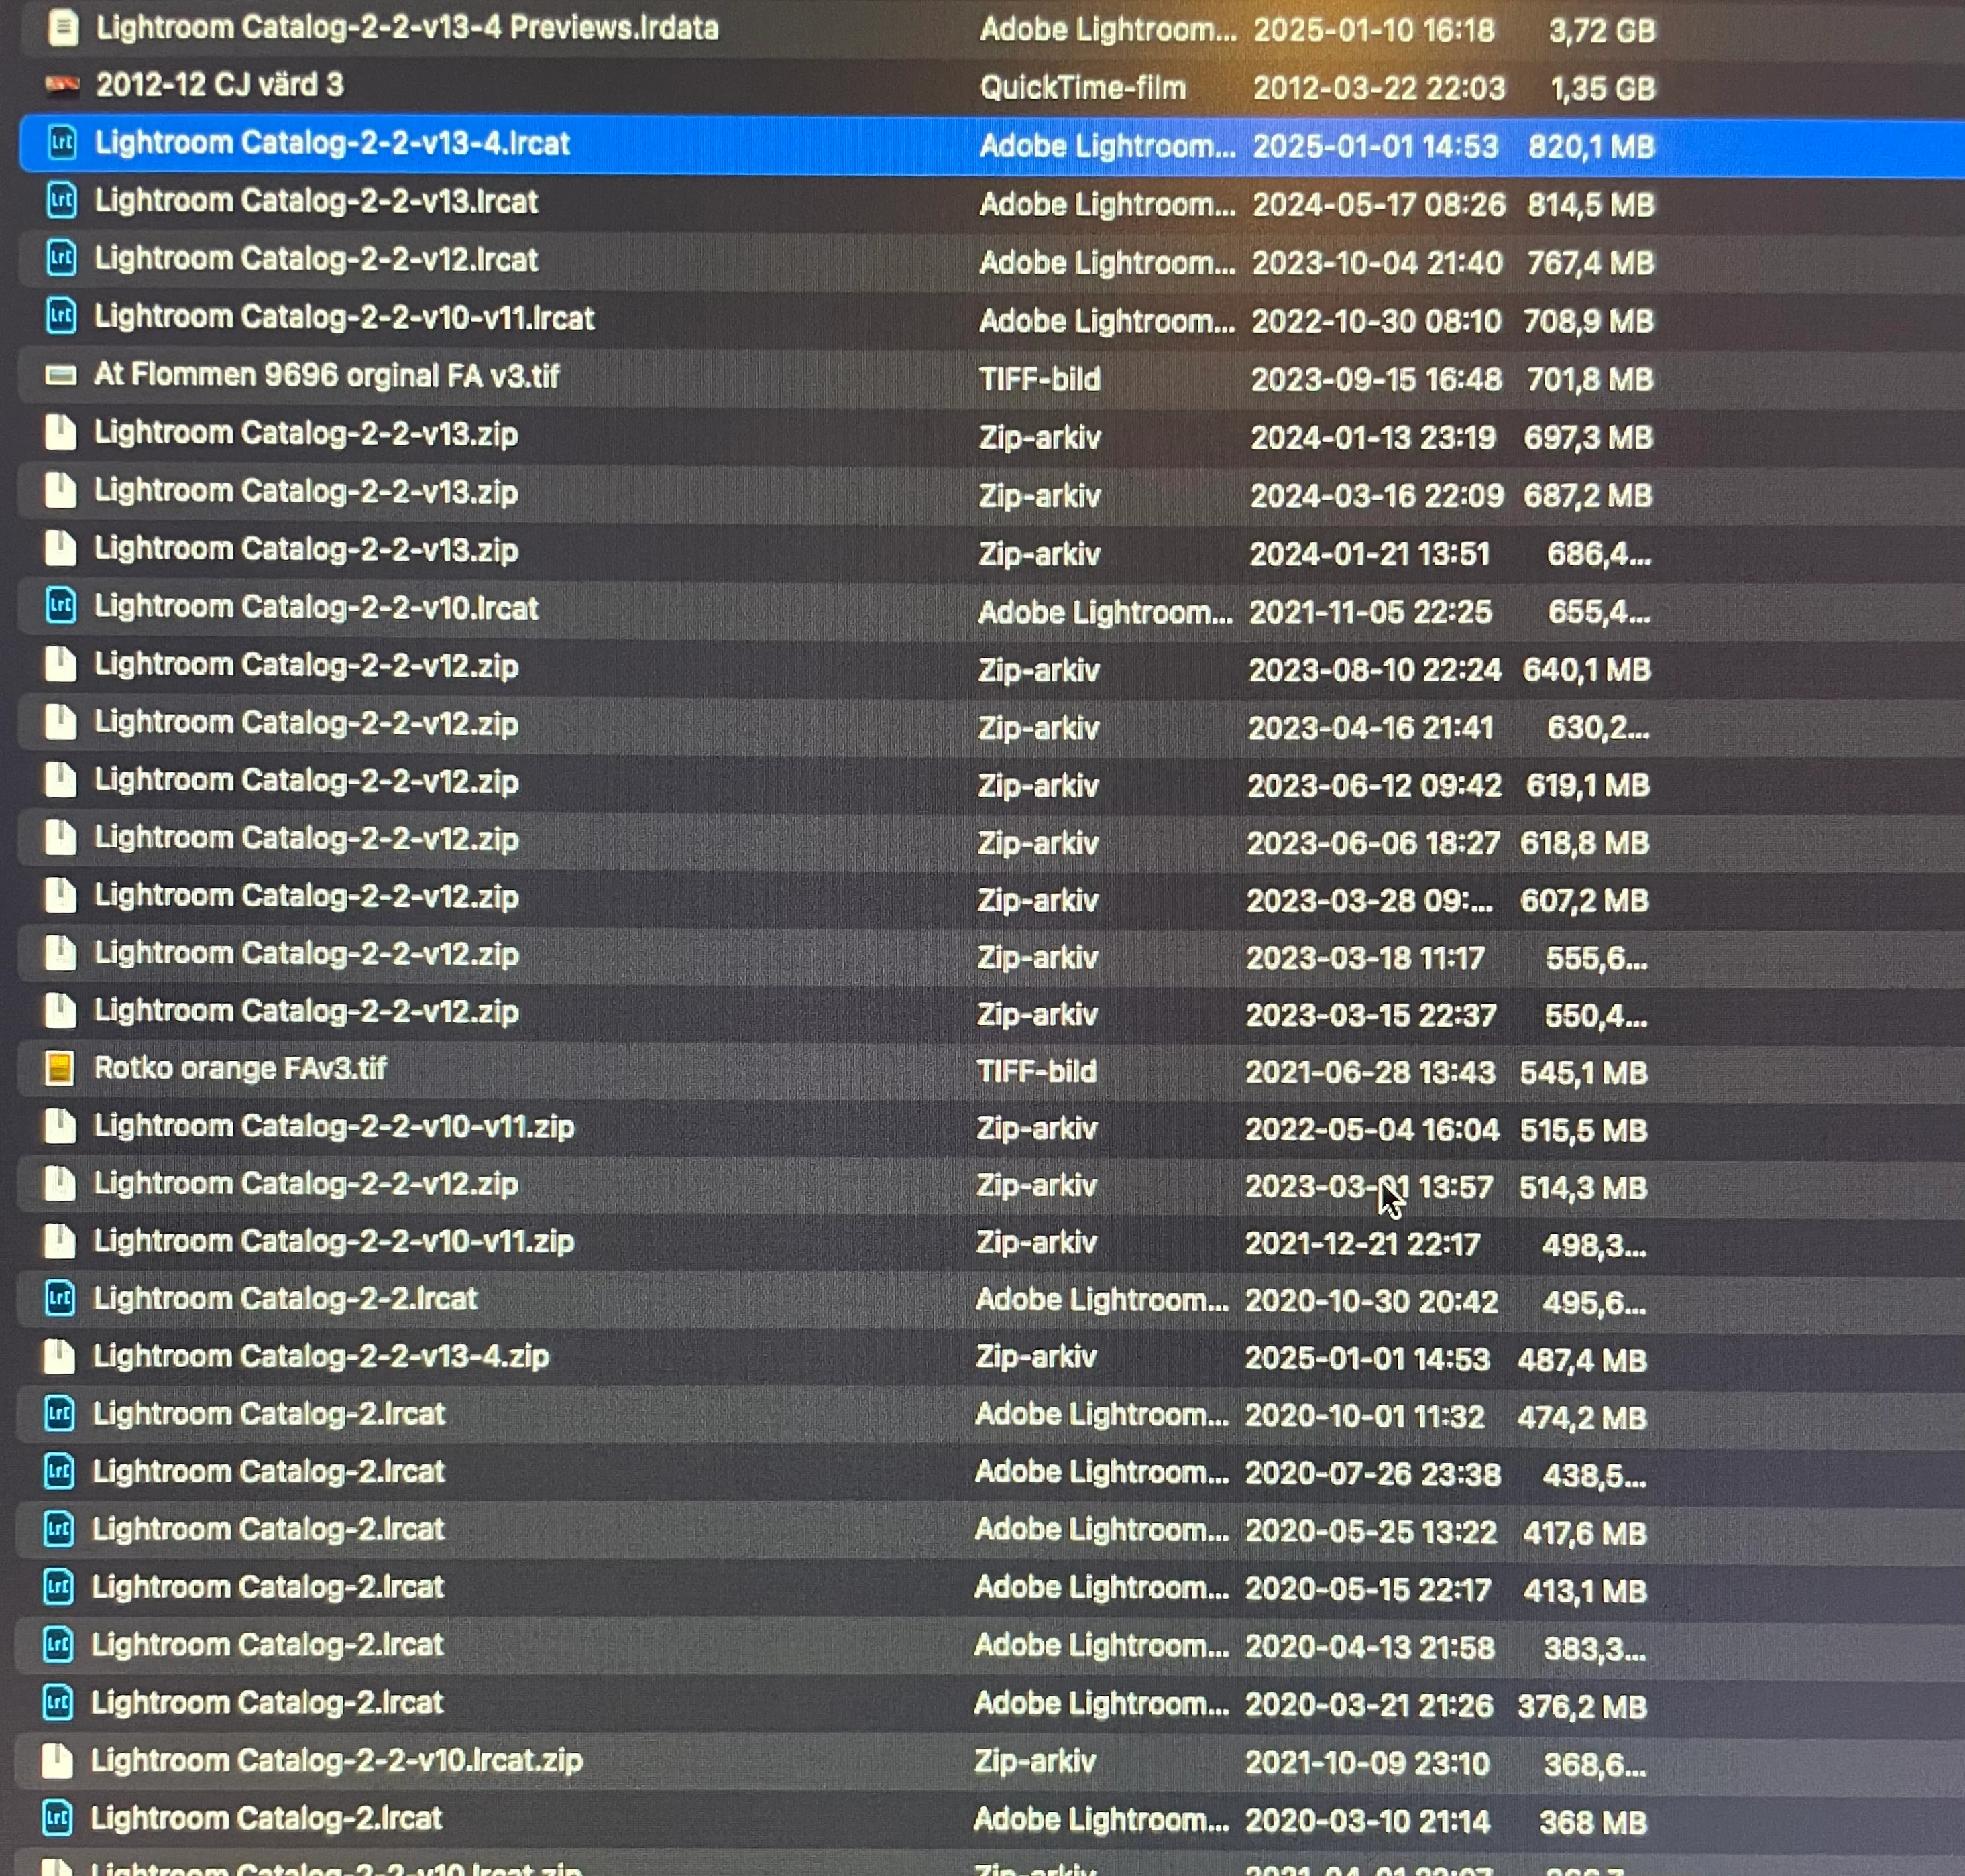Select the Lightroom Catalog-2-2-v13.lrcat file name
The width and height of the screenshot is (1965, 1876).
pyautogui.click(x=316, y=201)
